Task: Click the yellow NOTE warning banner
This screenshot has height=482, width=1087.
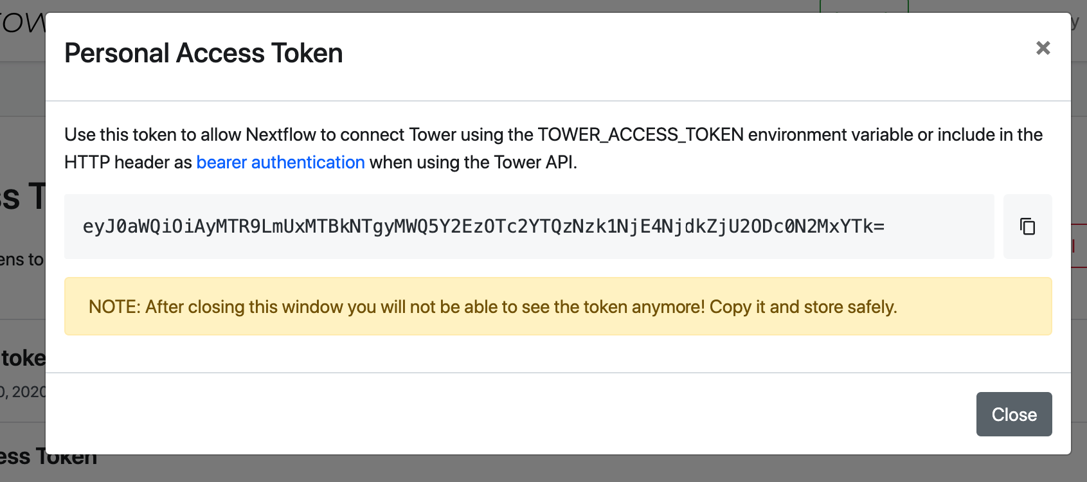Action: [557, 307]
